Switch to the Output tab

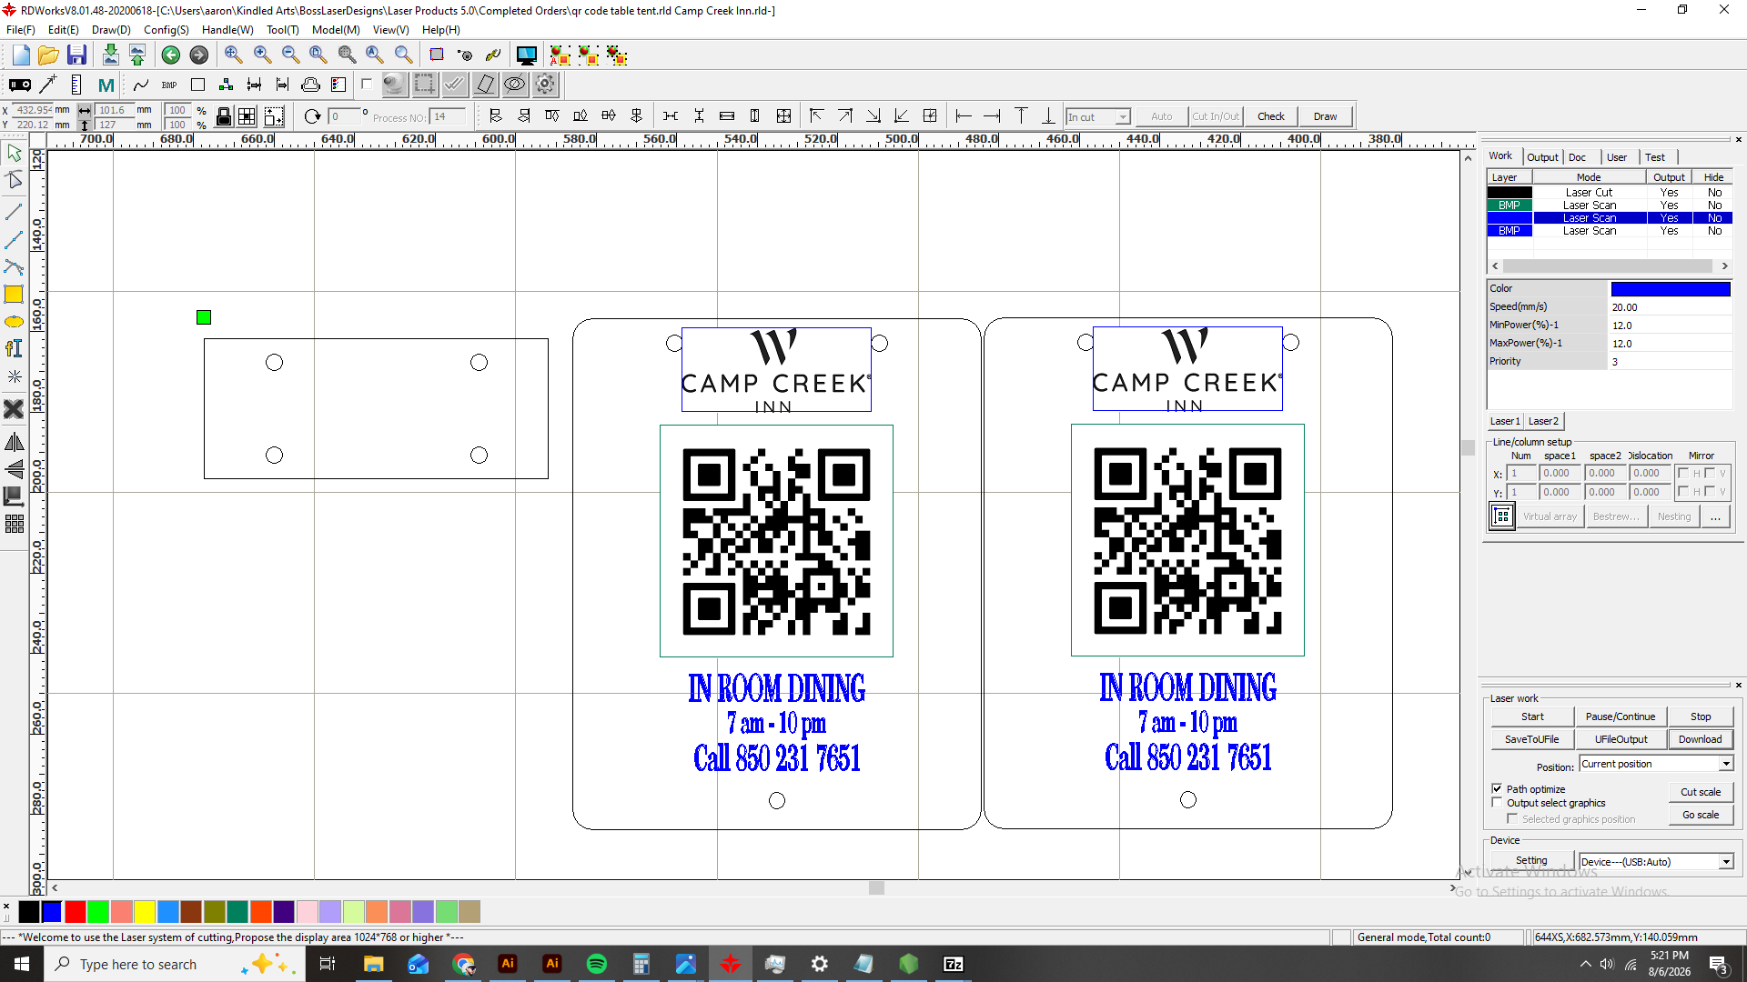point(1542,157)
